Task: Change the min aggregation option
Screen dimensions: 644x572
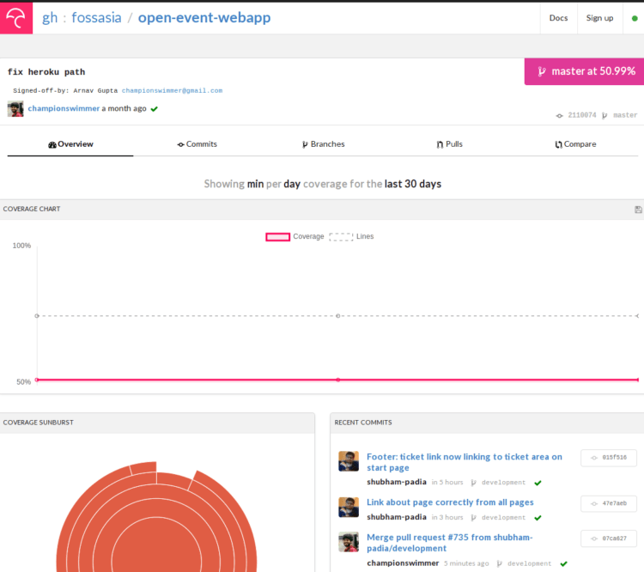Action: pos(255,184)
